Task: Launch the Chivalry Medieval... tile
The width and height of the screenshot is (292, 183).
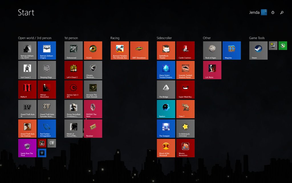Action: (93, 70)
